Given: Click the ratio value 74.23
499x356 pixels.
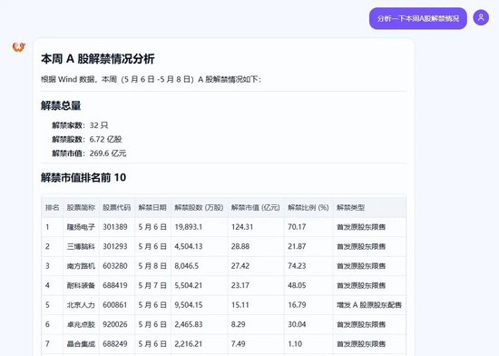Looking at the screenshot, I should pos(297,266).
